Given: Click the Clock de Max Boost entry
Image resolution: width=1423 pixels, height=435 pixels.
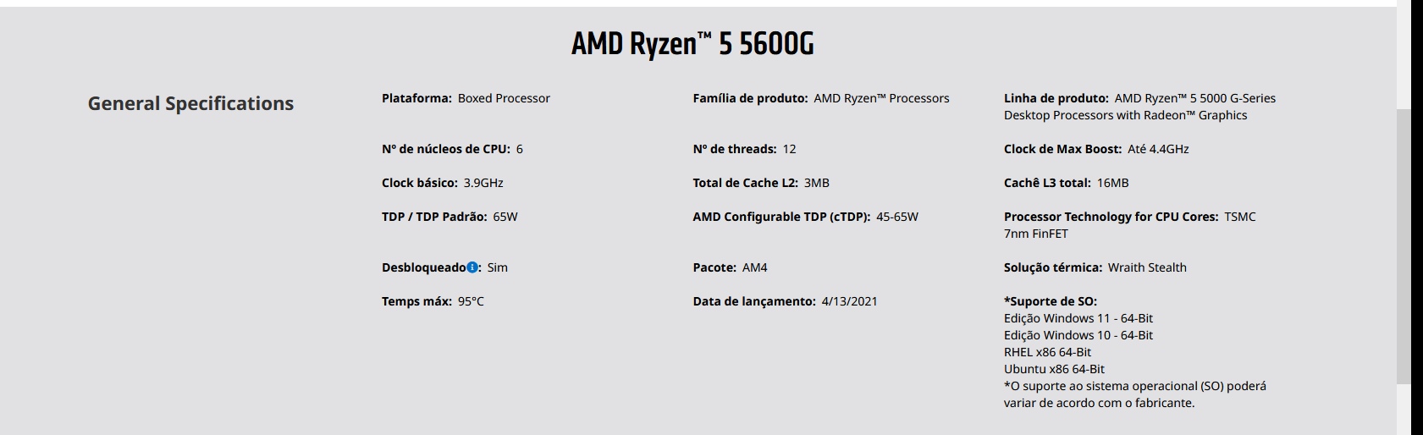Looking at the screenshot, I should pos(1096,149).
